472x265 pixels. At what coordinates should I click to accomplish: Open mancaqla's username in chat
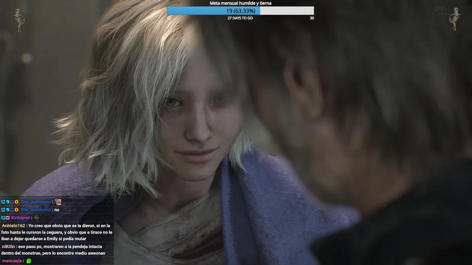(12, 261)
